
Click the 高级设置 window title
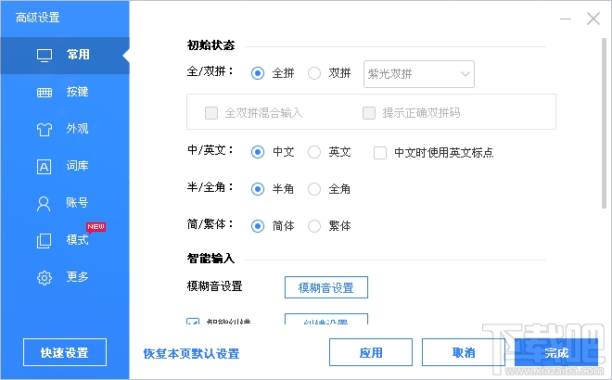point(37,18)
